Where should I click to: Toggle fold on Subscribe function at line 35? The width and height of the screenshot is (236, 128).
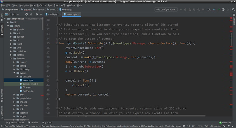57,43
